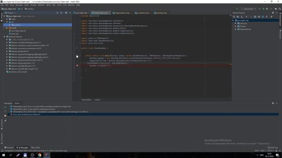The width and height of the screenshot is (282, 158).
Task: Select pom.xml in the project tree
Action: coord(15,34)
